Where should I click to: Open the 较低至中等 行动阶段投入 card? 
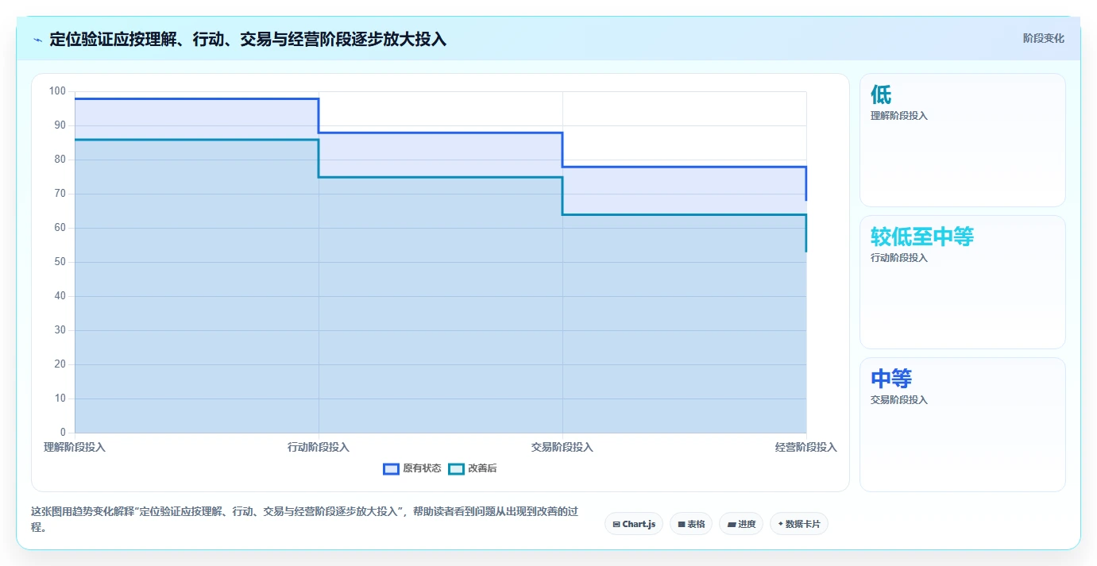(963, 282)
